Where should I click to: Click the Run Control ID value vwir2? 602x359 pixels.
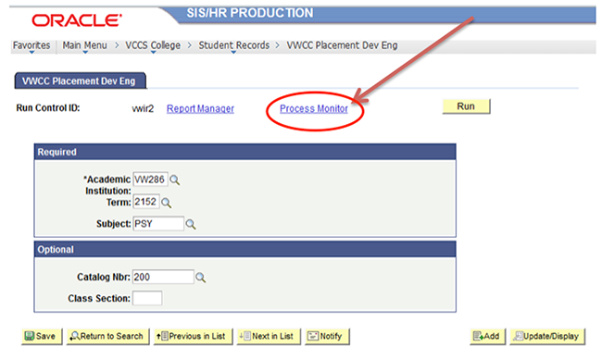click(143, 109)
